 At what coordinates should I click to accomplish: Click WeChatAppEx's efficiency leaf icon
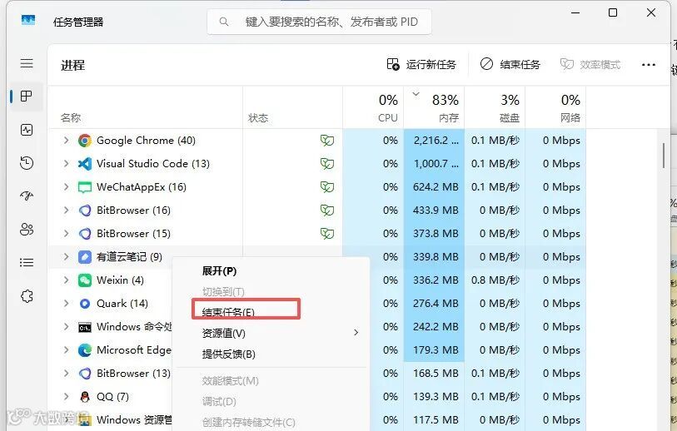pyautogui.click(x=327, y=187)
